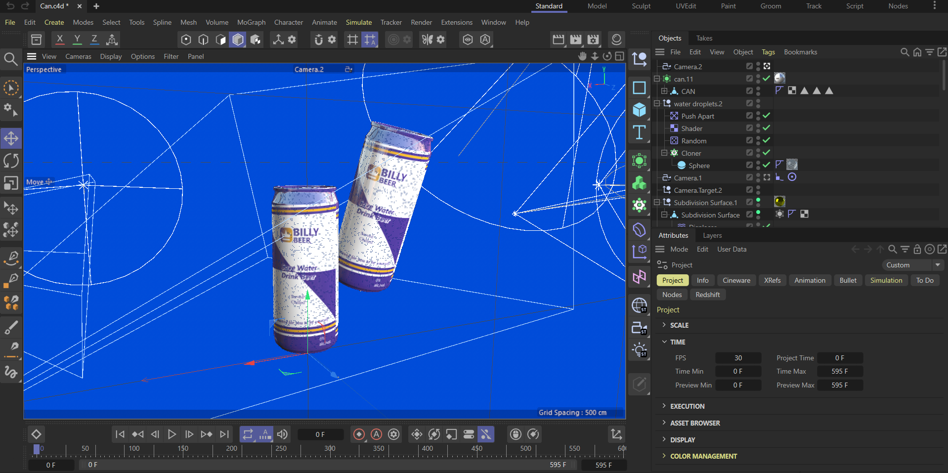Viewport: 948px width, 473px height.
Task: Open the Animation project tab
Action: [x=810, y=280]
